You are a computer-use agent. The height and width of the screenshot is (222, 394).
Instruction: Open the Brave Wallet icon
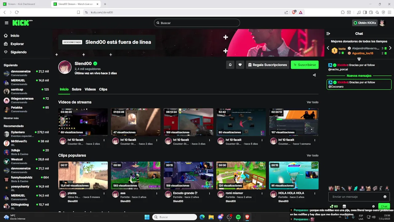pos(371,12)
